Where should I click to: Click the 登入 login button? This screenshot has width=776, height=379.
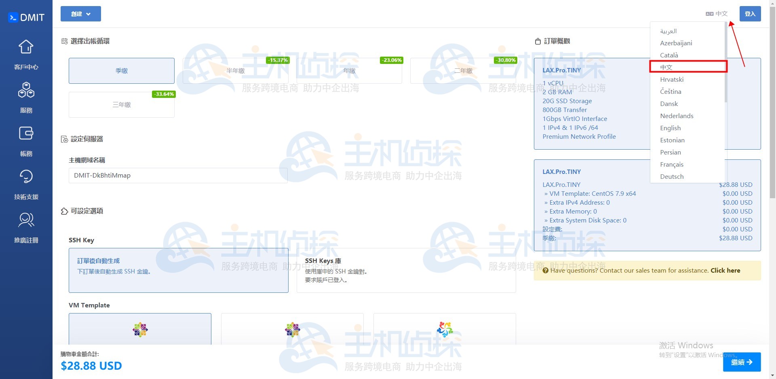point(750,14)
